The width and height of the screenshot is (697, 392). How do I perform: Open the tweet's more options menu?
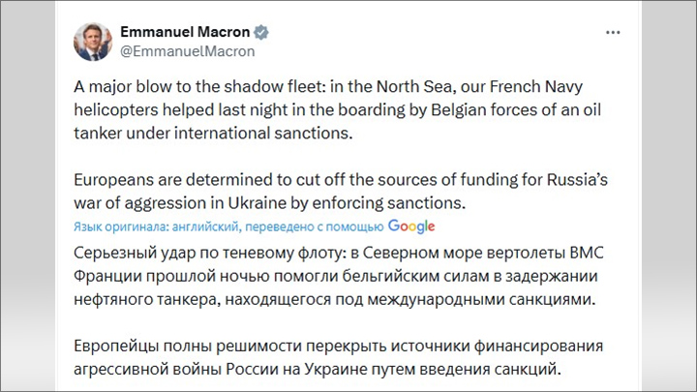[x=612, y=32]
